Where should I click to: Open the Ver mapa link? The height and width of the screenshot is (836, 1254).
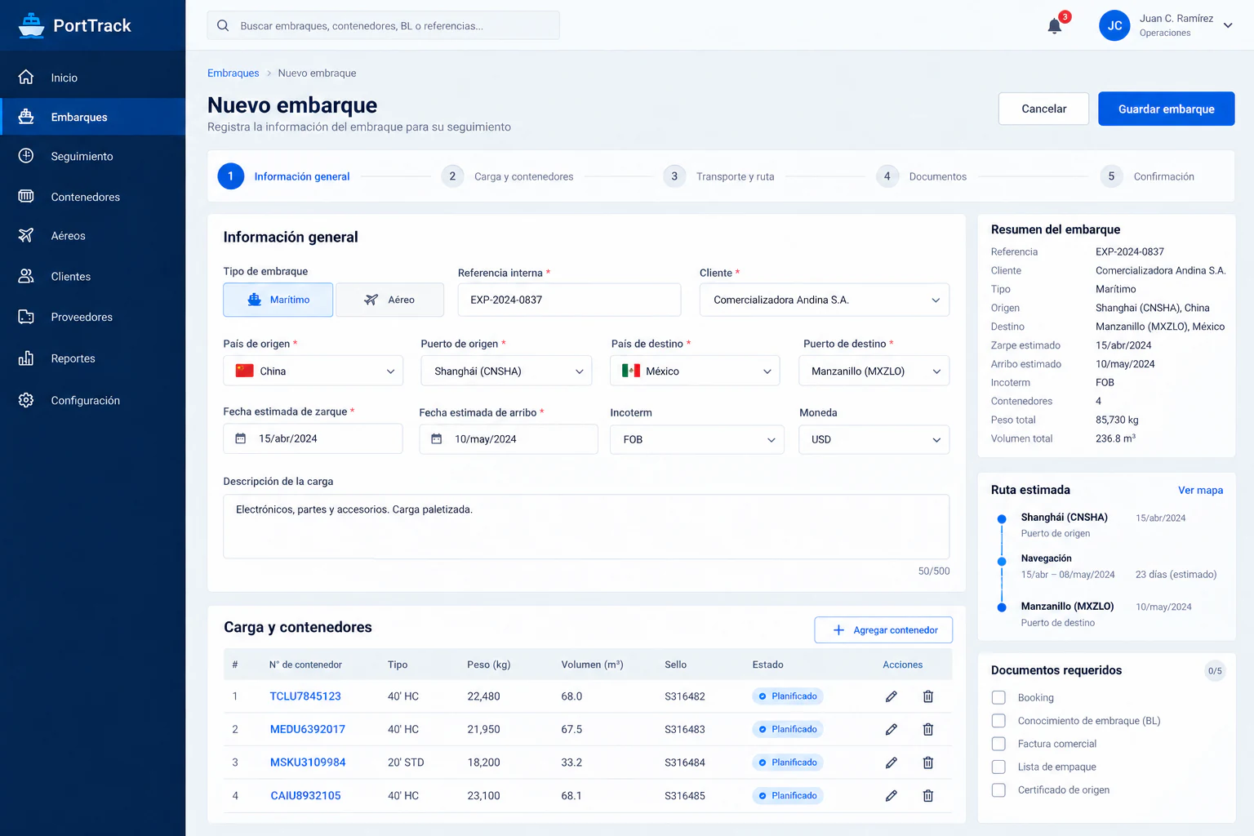(x=1200, y=490)
